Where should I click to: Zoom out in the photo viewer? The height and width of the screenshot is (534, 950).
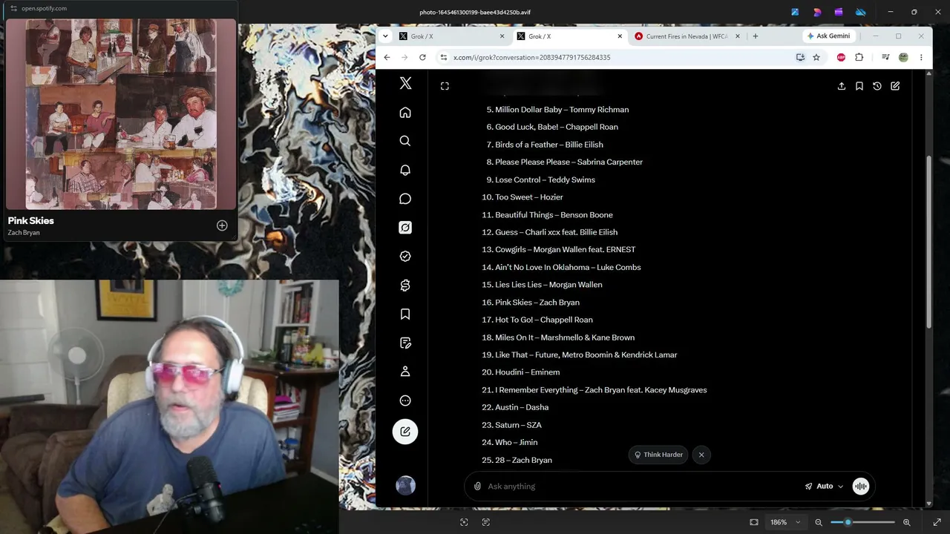pos(819,522)
